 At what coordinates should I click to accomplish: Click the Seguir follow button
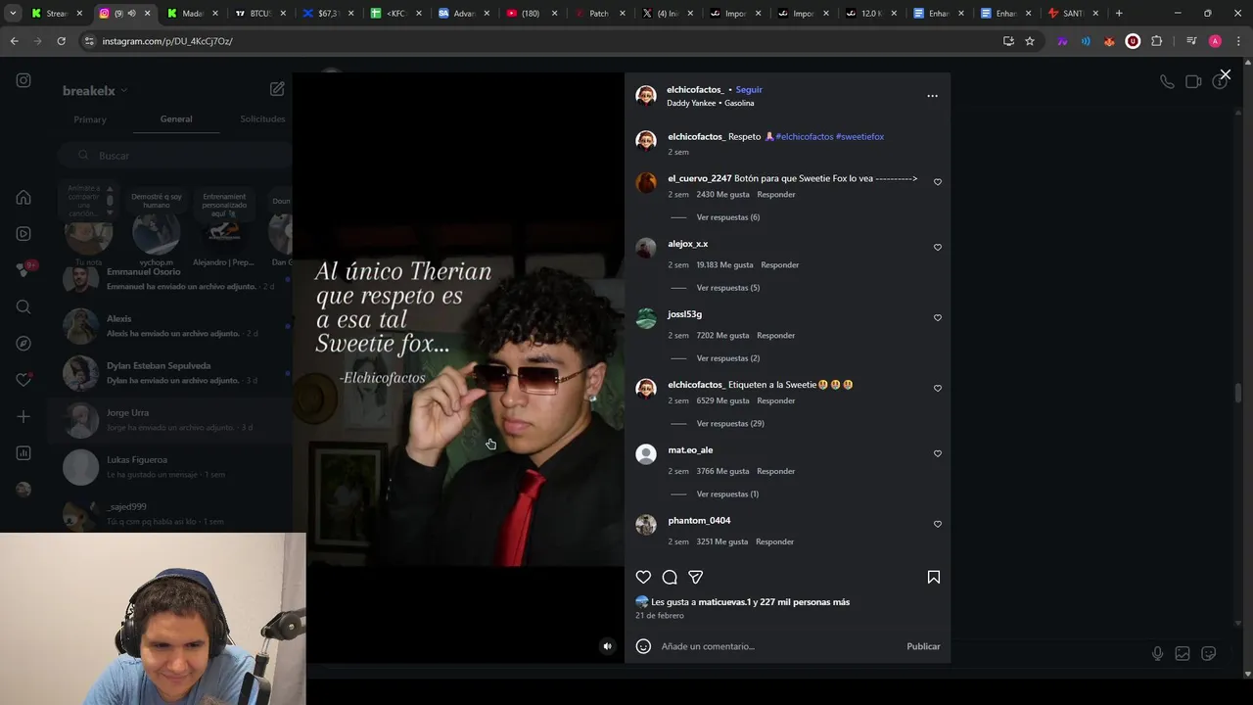(749, 90)
